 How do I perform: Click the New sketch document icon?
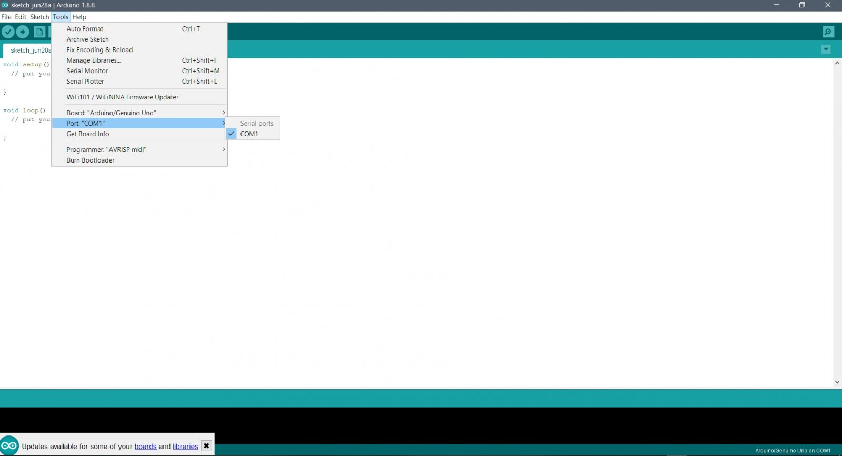(x=39, y=32)
